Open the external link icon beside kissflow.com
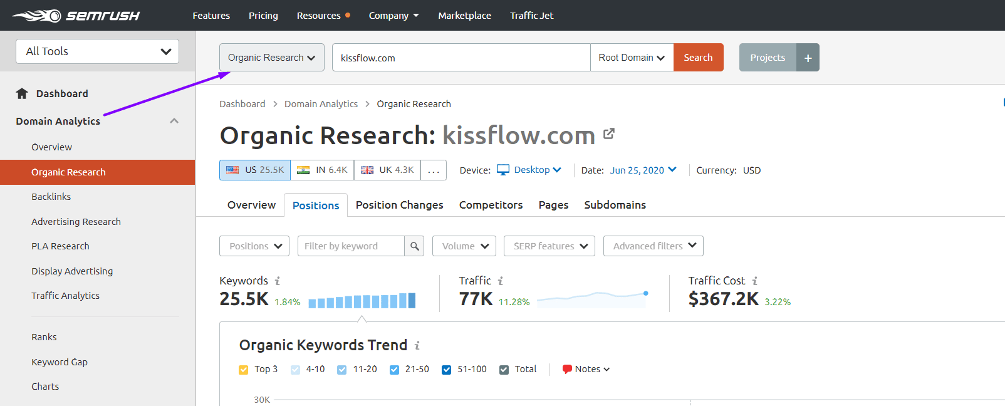Viewport: 1005px width, 406px height. (608, 133)
